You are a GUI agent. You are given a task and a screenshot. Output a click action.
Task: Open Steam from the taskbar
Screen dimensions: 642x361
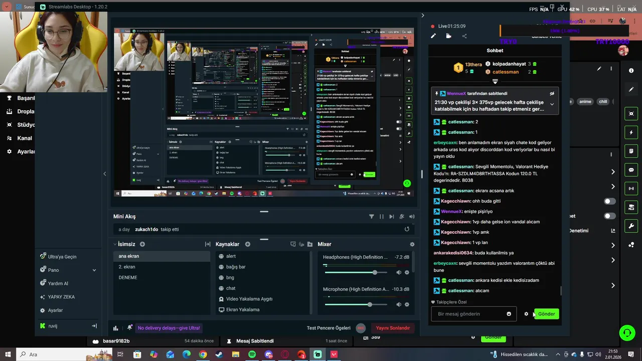pos(219,354)
